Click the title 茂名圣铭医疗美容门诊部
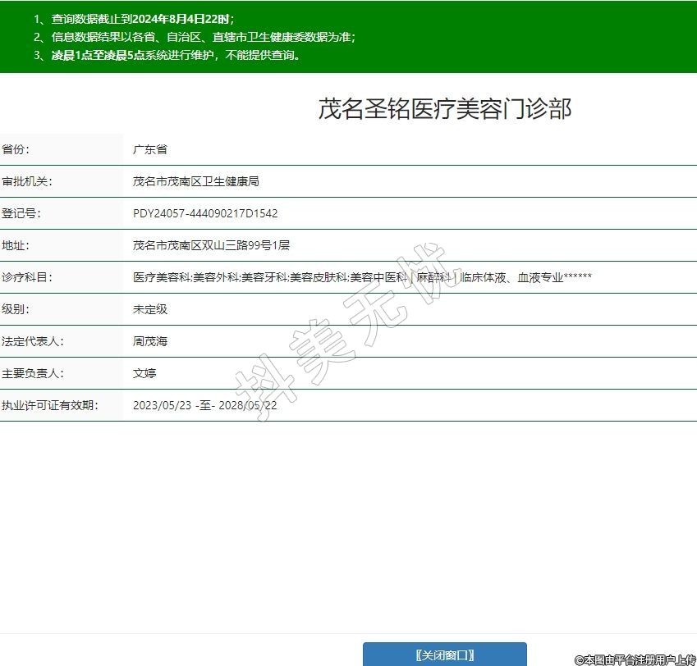Image resolution: width=697 pixels, height=666 pixels. (444, 109)
